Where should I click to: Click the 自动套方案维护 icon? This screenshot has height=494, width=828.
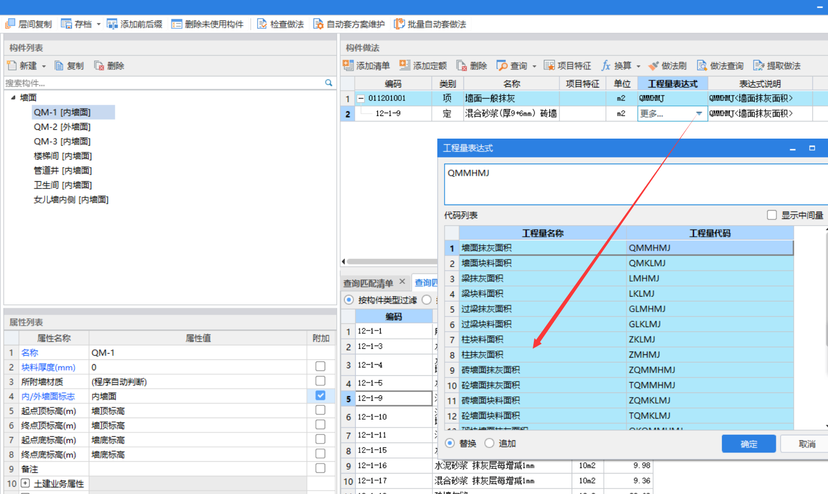pyautogui.click(x=319, y=24)
